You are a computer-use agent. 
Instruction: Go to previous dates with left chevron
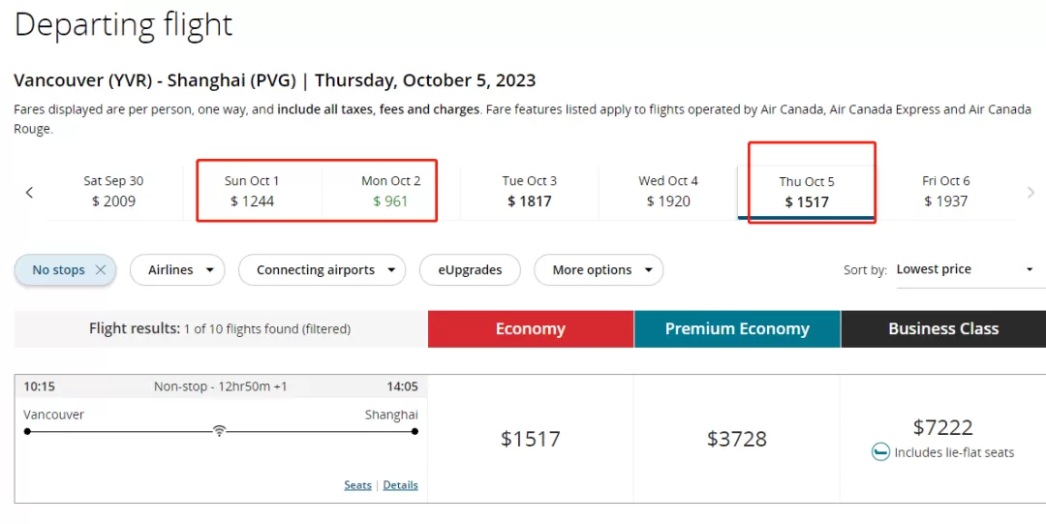(x=29, y=192)
